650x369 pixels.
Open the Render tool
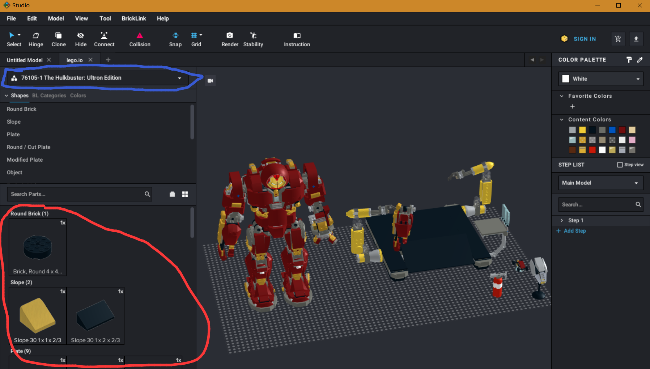(230, 39)
